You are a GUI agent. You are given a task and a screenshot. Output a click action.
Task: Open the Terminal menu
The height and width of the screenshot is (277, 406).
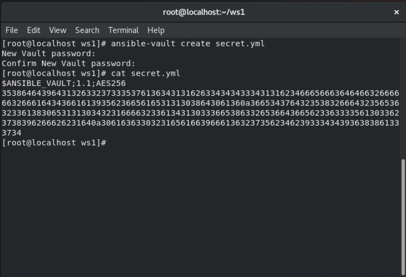point(123,30)
